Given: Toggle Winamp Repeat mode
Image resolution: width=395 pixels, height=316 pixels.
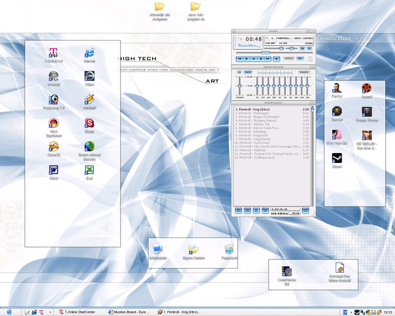Looking at the screenshot, I should click(x=300, y=58).
